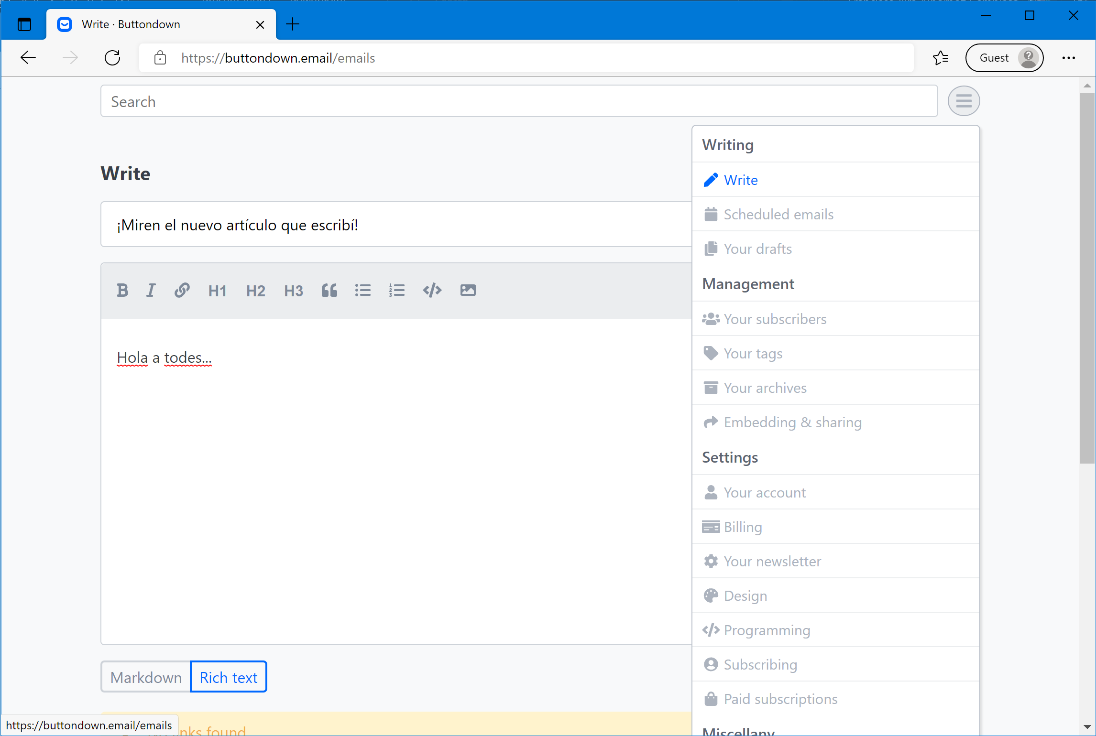Switch editor to Markdown mode

[x=146, y=677]
